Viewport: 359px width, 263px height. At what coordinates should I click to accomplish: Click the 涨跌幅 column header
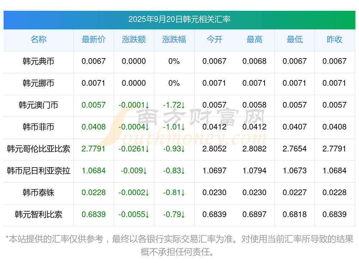pos(174,39)
